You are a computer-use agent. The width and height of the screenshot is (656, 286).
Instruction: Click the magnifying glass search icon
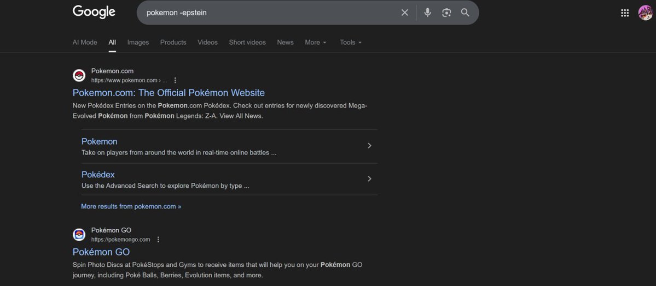pyautogui.click(x=465, y=13)
